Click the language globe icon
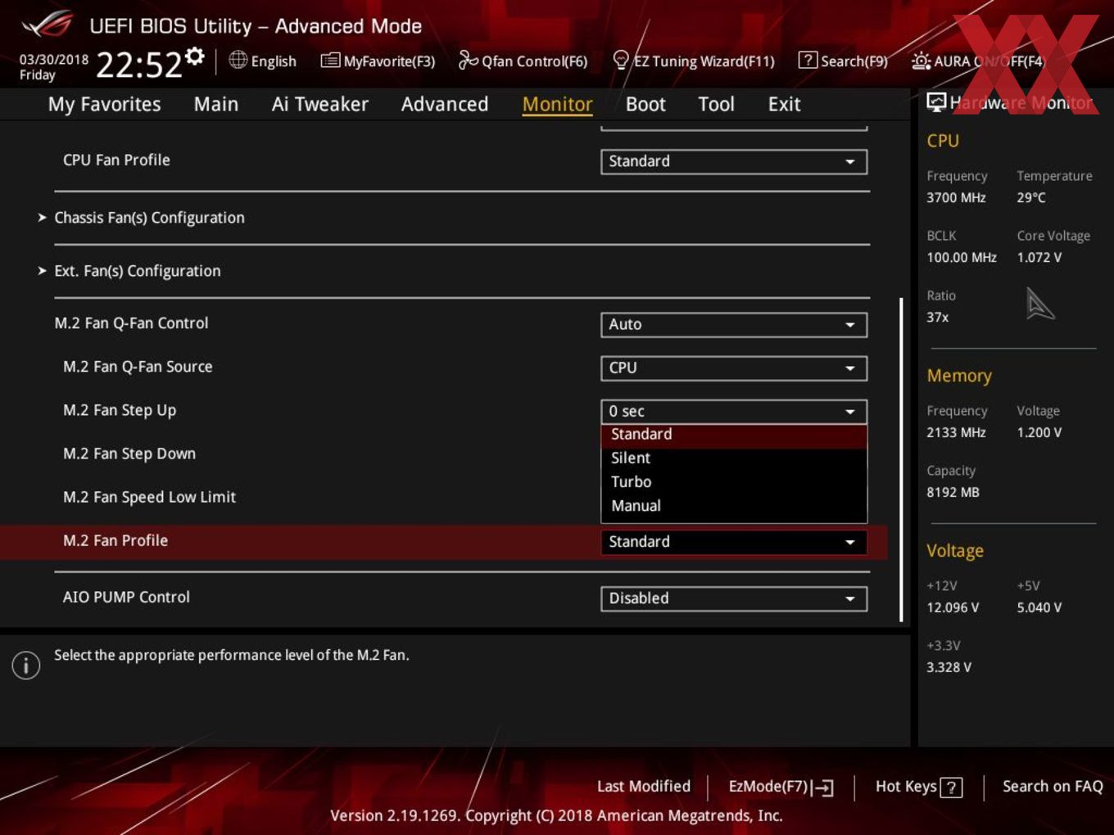 click(x=238, y=60)
